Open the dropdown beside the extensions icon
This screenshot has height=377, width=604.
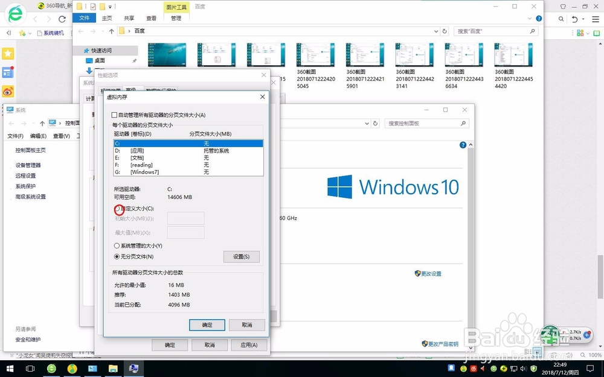[x=588, y=33]
